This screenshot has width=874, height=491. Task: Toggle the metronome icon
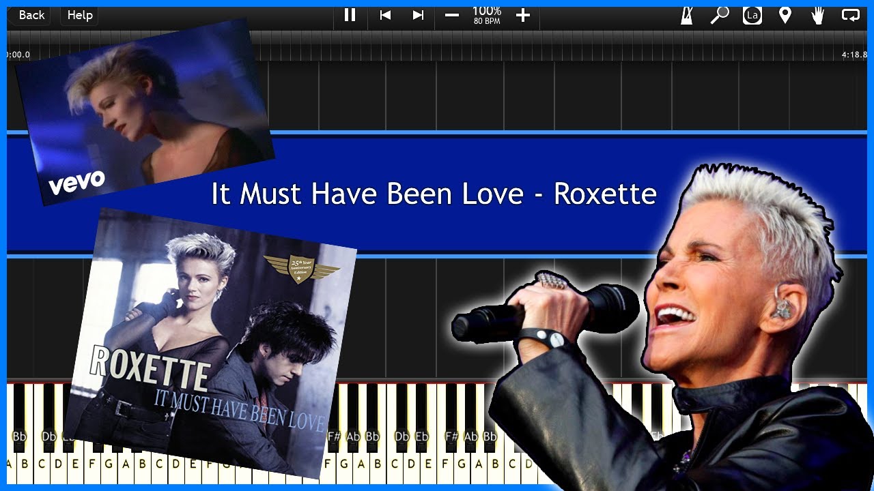[x=686, y=15]
